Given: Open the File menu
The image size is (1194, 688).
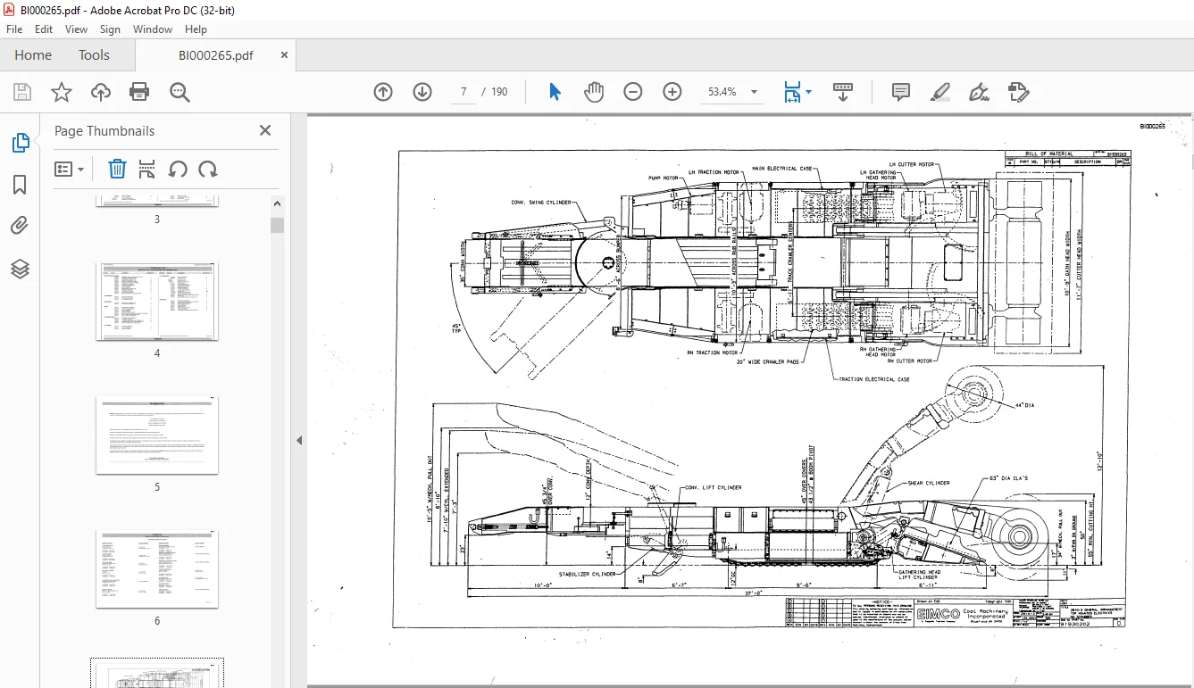Looking at the screenshot, I should [x=14, y=29].
